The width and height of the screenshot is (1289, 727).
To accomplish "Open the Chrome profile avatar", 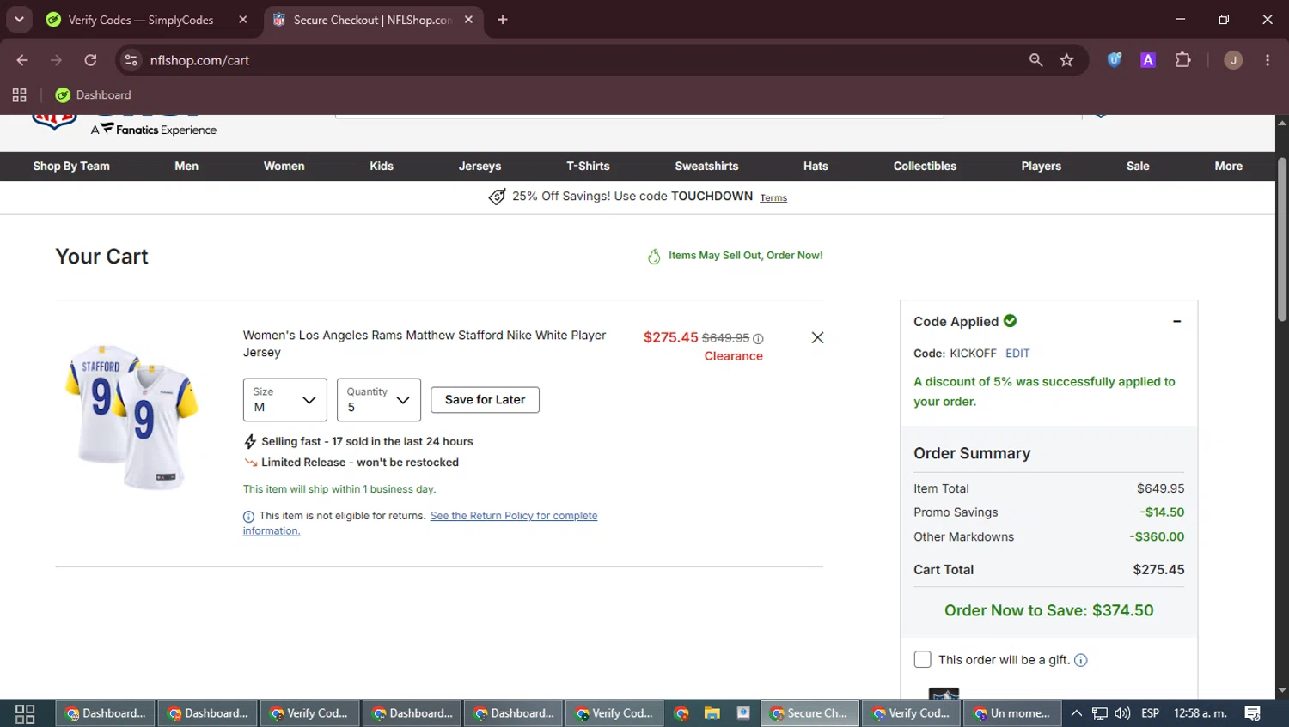I will (x=1233, y=60).
